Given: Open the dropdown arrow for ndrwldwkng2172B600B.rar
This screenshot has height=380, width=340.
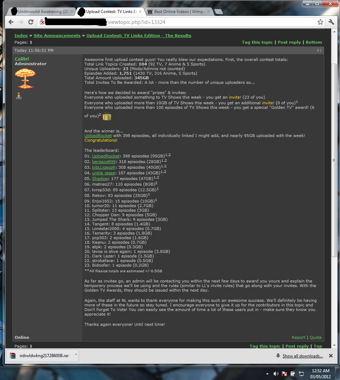Looking at the screenshot, I should click(76, 355).
